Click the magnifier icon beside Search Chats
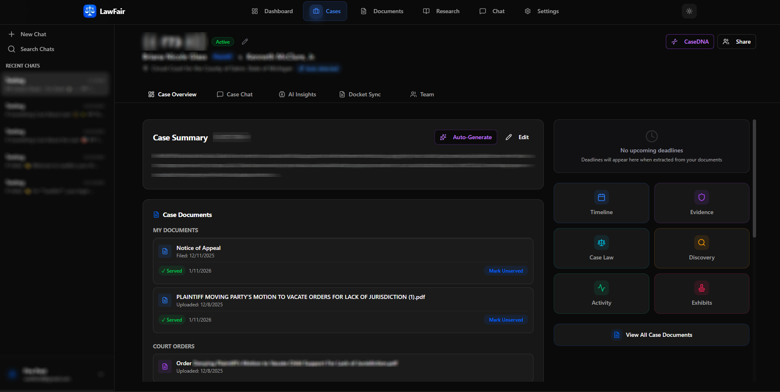The height and width of the screenshot is (392, 780). click(12, 49)
